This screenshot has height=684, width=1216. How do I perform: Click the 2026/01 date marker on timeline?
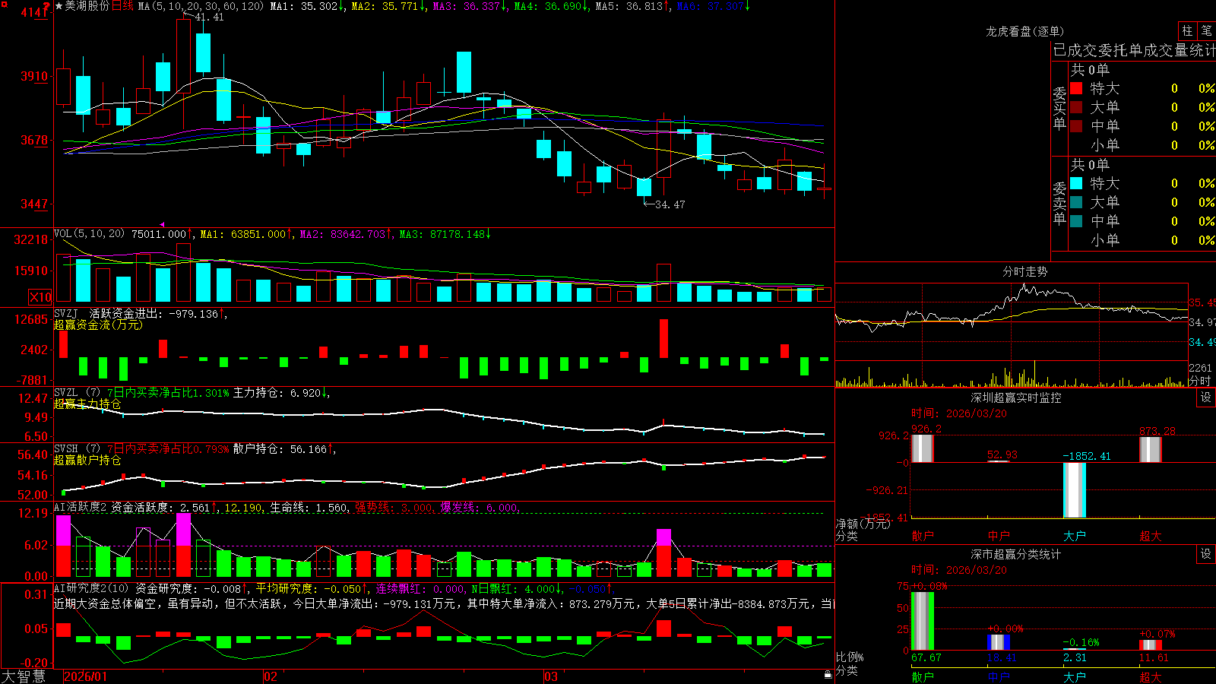(x=86, y=676)
